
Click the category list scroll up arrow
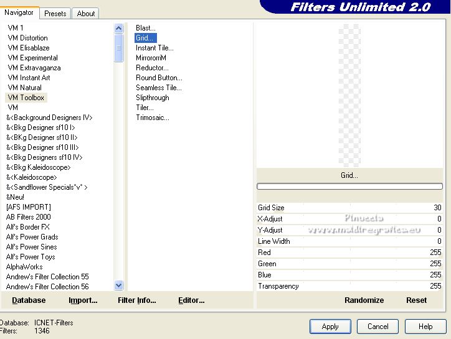coord(118,28)
